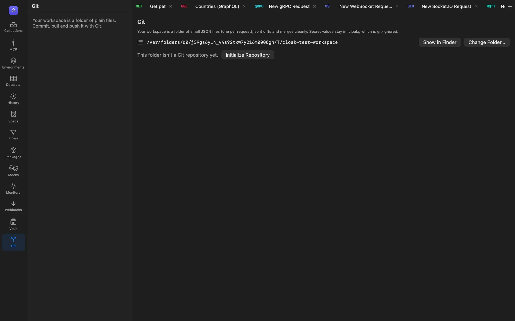The image size is (515, 321).
Task: Open the Datasets panel
Action: tap(13, 81)
